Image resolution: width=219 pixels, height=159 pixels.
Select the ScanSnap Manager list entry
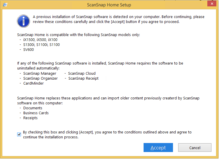tap(40, 74)
